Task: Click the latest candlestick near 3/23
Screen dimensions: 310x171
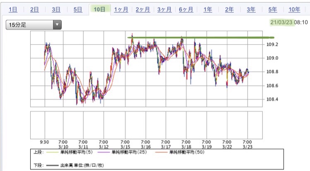Action: [248, 72]
